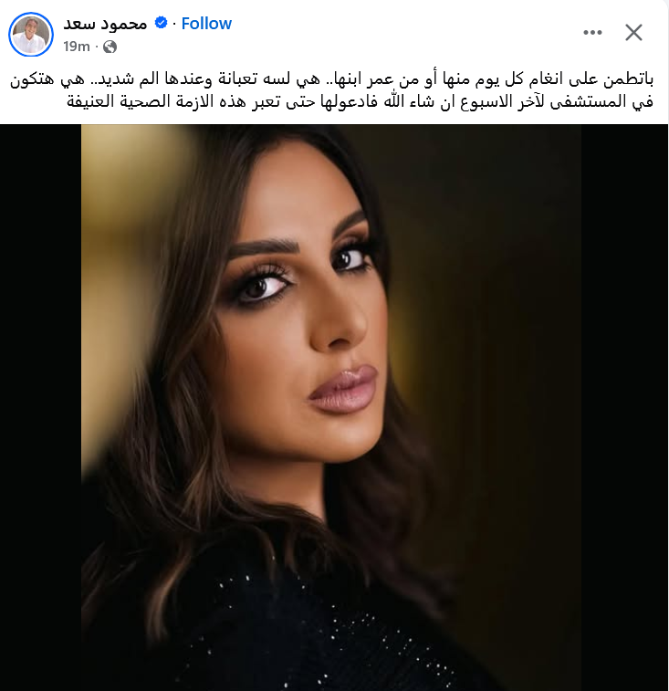Close the post viewer with X
This screenshot has height=691, width=669.
point(633,32)
